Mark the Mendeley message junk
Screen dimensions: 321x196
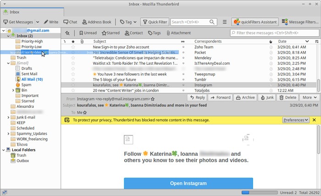pyautogui.click(x=271, y=58)
